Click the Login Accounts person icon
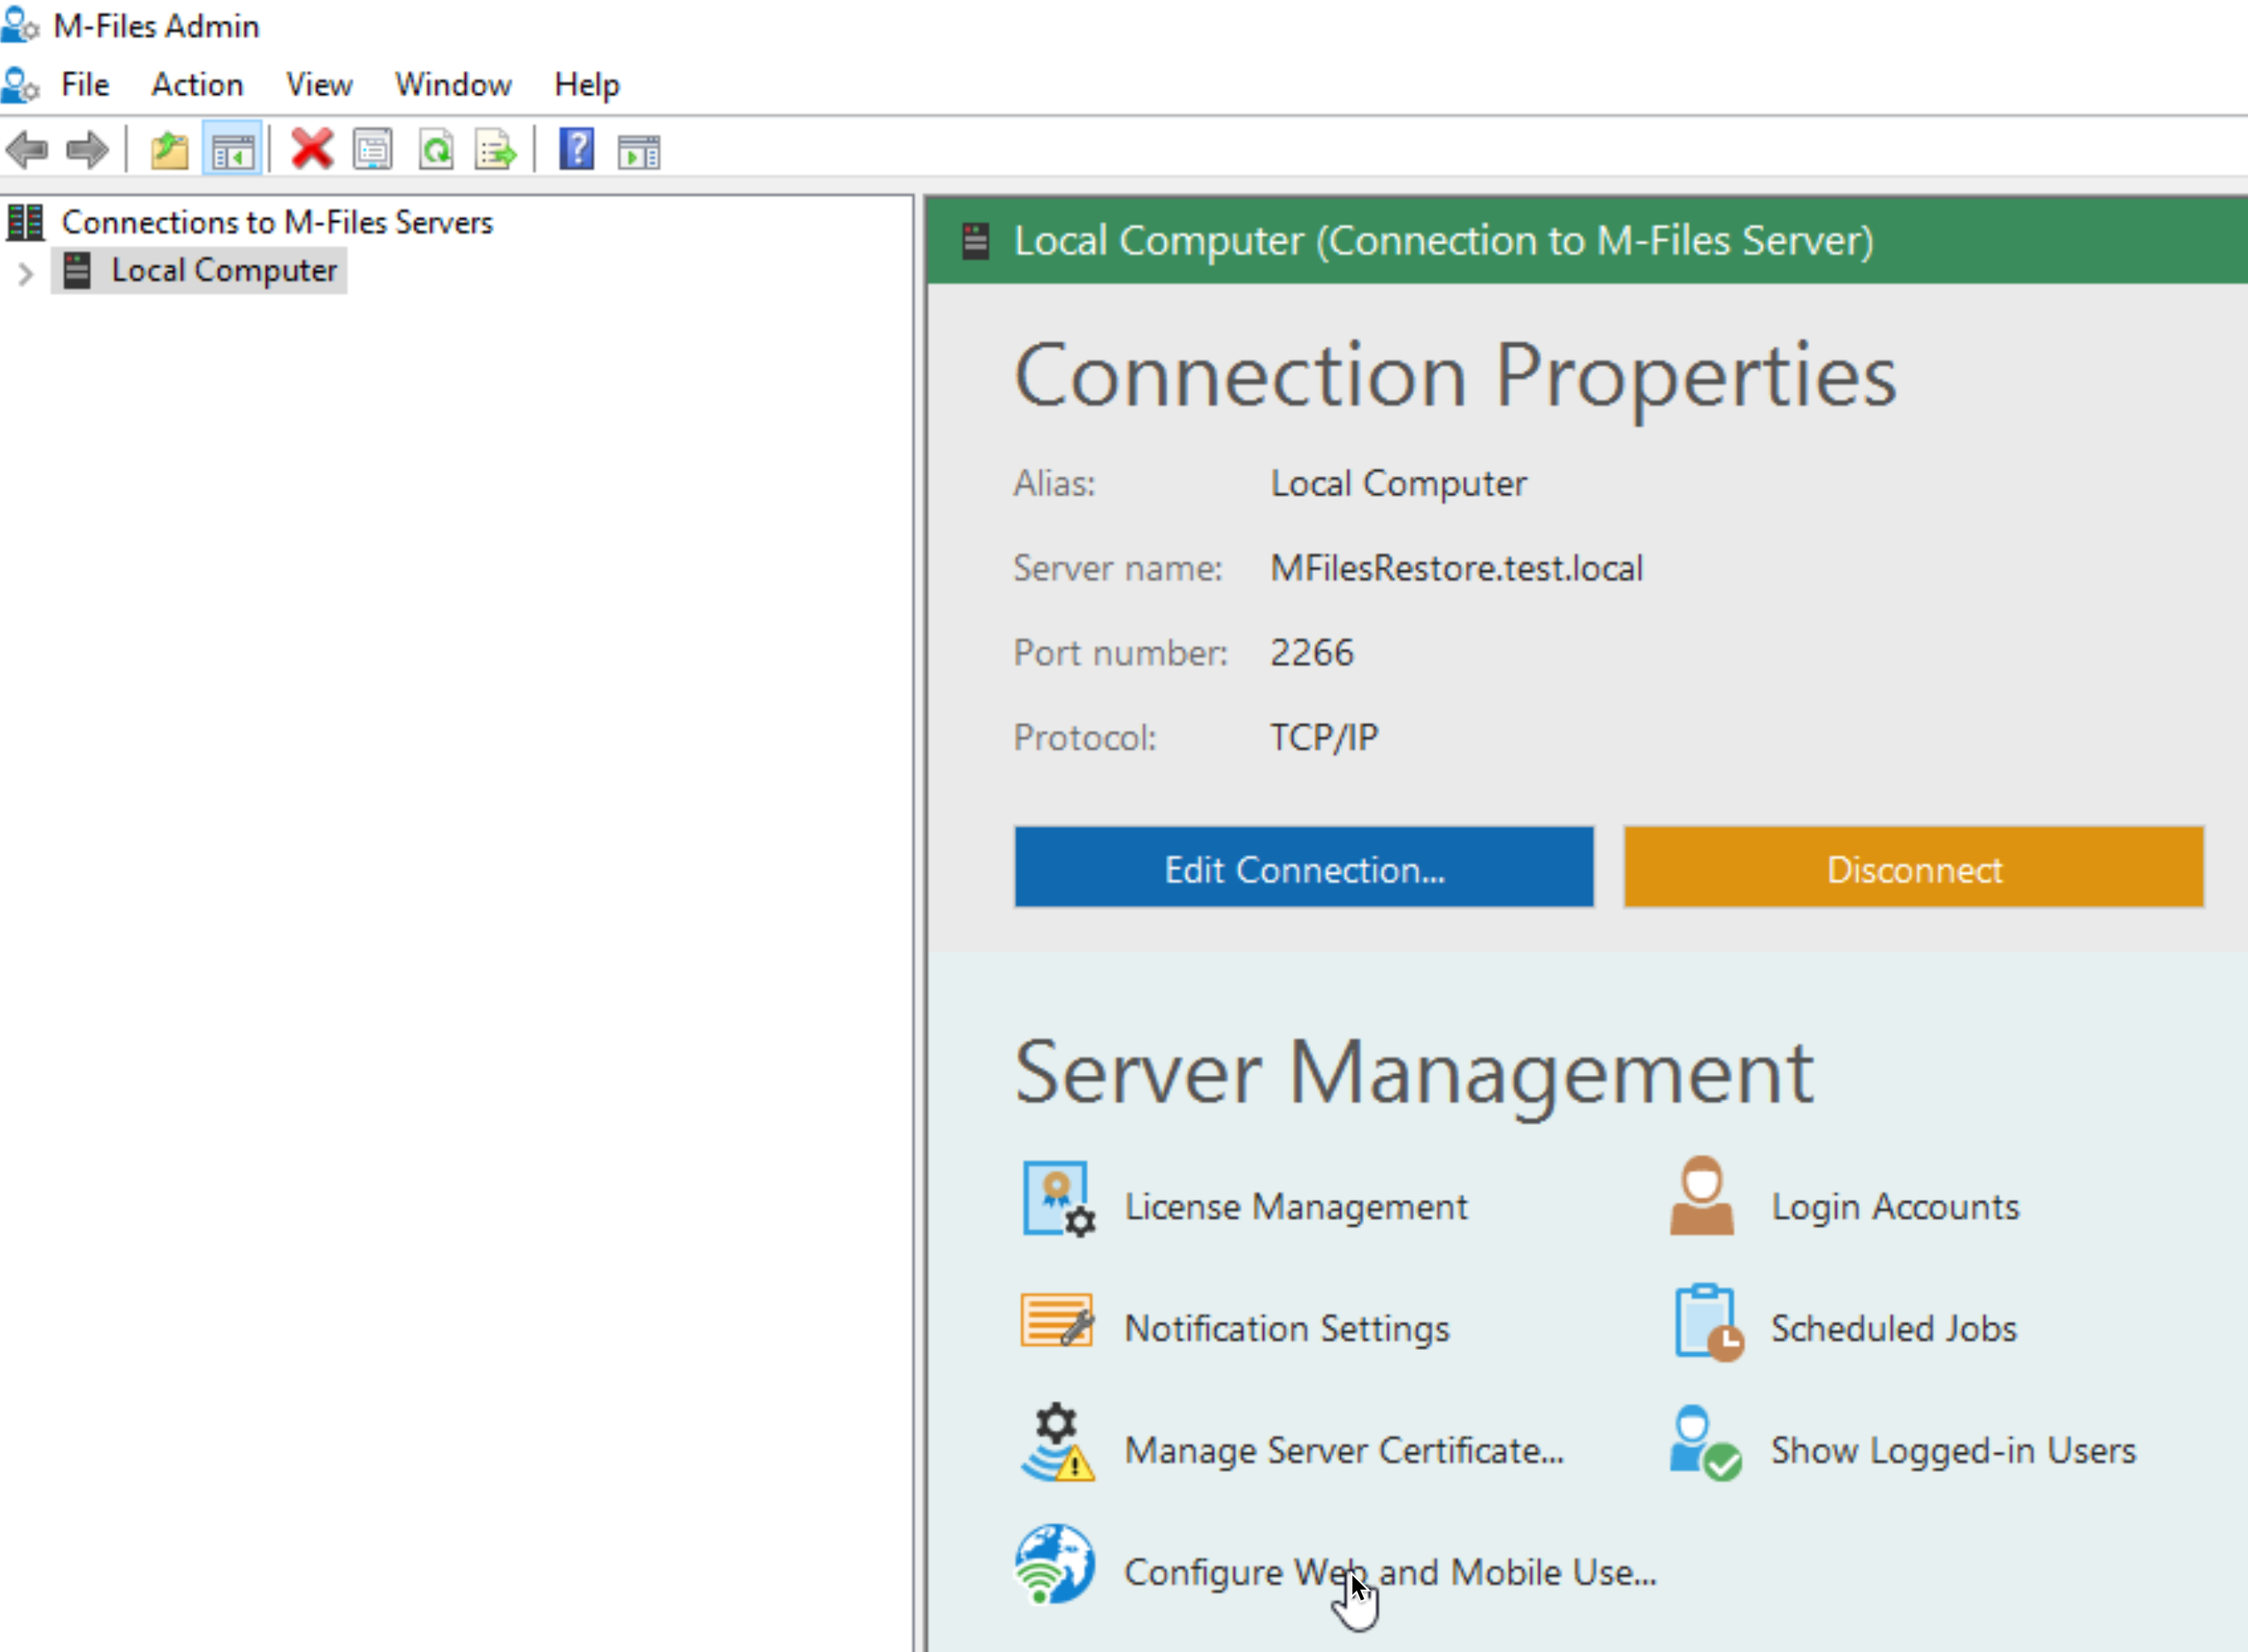This screenshot has width=2248, height=1652. click(1701, 1196)
